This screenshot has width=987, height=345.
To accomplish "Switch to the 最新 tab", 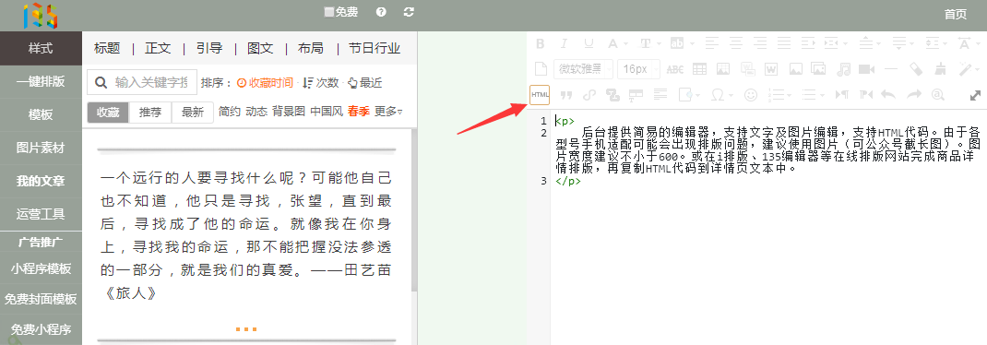I will click(193, 112).
